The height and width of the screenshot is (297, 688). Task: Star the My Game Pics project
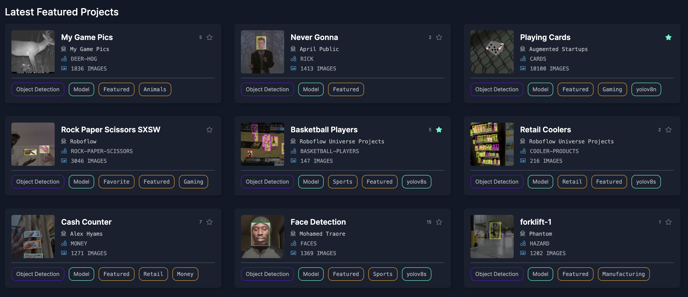click(x=209, y=37)
